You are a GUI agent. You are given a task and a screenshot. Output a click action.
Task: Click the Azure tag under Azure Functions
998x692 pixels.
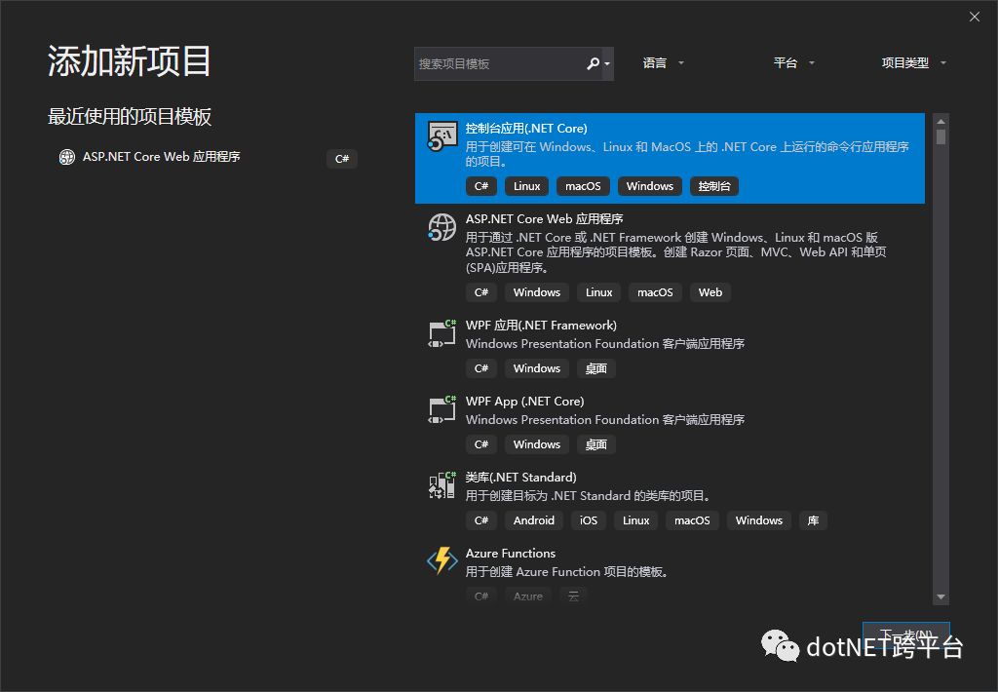528,596
